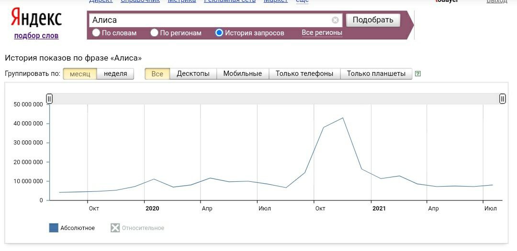This screenshot has height=251, width=517.
Task: Click the 2021 axis label
Action: coord(379,208)
